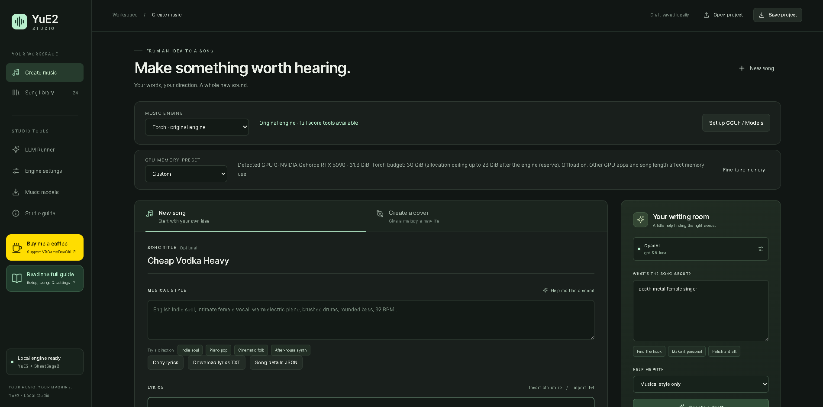Select the After-hours synth style chip

point(290,350)
